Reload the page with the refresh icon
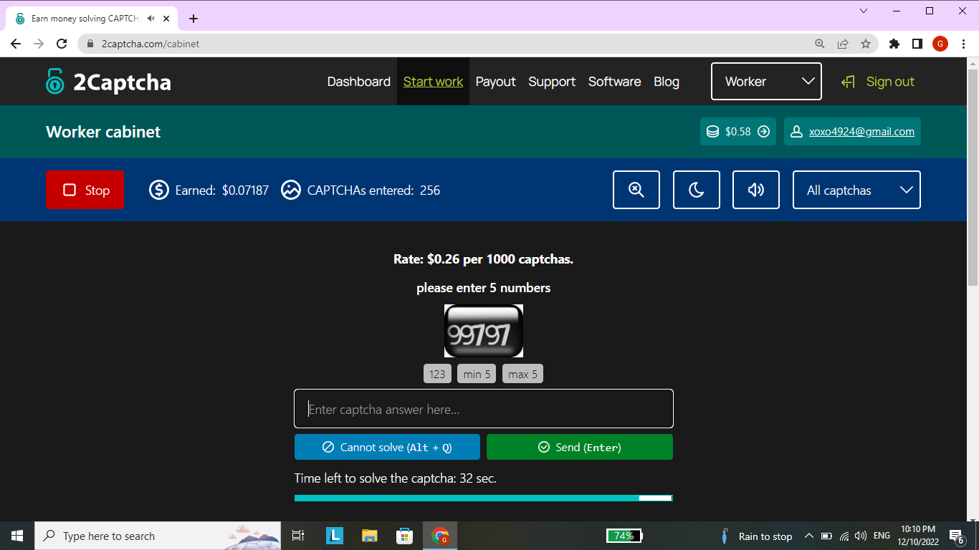This screenshot has height=550, width=979. 62,44
